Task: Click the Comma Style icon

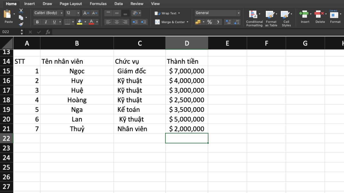Action: [218, 22]
